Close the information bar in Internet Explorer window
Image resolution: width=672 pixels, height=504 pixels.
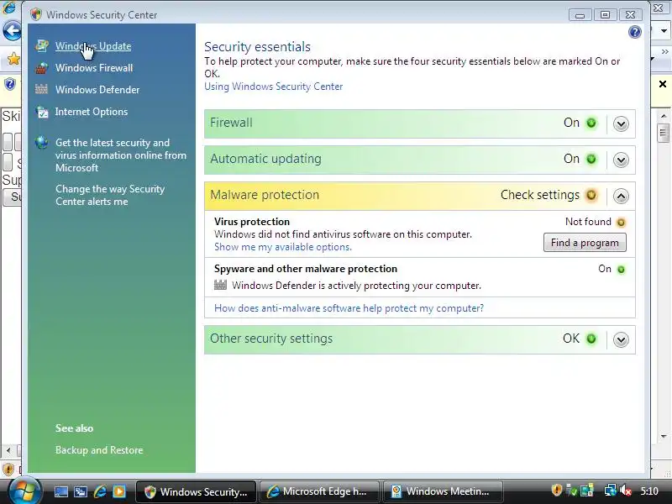(x=663, y=84)
